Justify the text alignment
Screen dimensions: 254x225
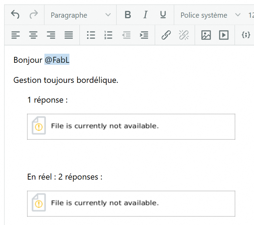tap(69, 35)
